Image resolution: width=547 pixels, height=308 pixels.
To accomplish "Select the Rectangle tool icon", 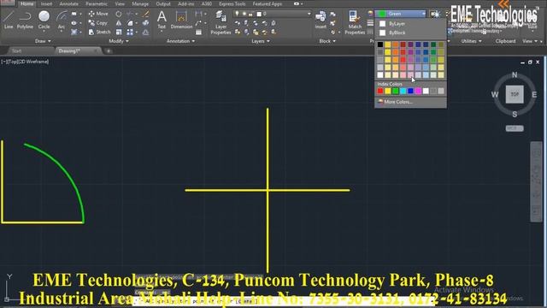I will tap(74, 14).
